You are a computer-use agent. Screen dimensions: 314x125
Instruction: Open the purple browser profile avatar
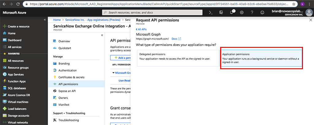click(x=303, y=4)
